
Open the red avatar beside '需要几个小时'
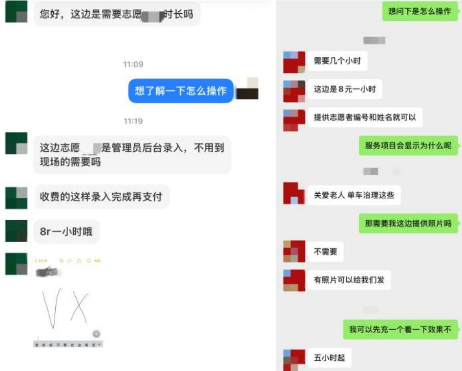294,62
